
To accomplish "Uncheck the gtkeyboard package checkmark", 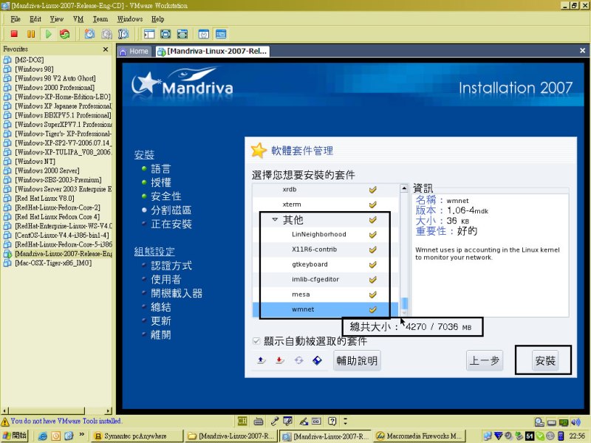I will [x=373, y=265].
